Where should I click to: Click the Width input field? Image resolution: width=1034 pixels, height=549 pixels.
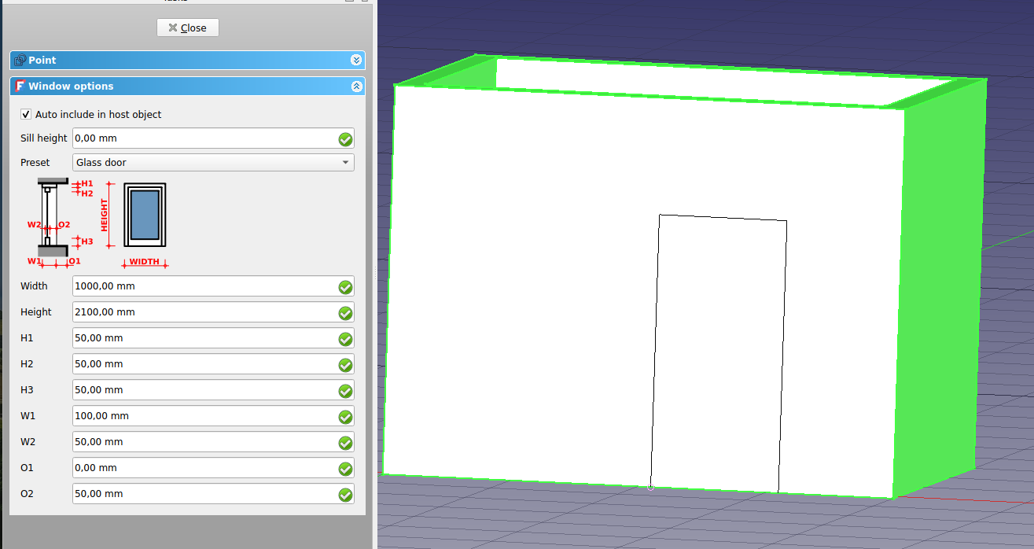[x=213, y=286]
